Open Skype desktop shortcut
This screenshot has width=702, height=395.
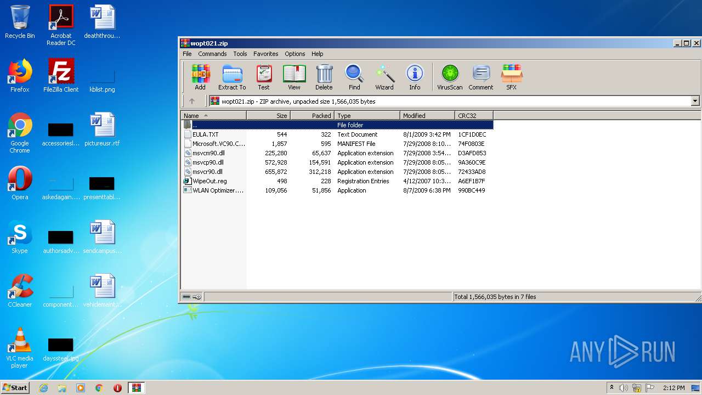click(20, 237)
